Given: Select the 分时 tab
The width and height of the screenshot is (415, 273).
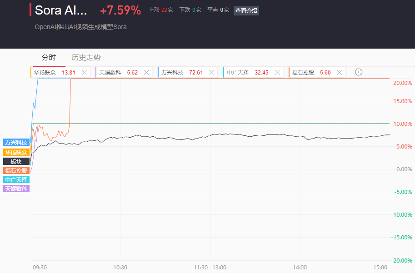Looking at the screenshot, I should coord(49,57).
